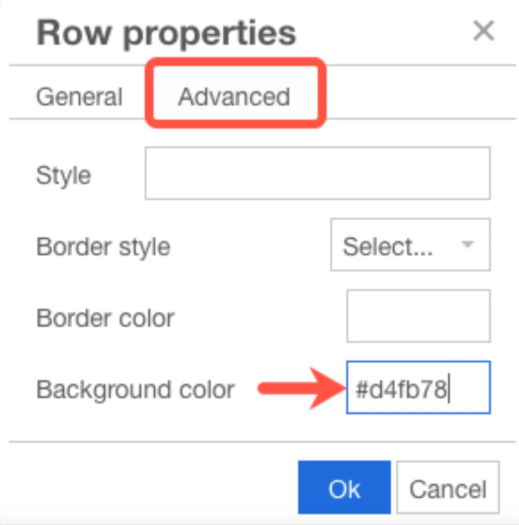
Task: Click the Border style dropdown arrow
Action: (x=467, y=244)
